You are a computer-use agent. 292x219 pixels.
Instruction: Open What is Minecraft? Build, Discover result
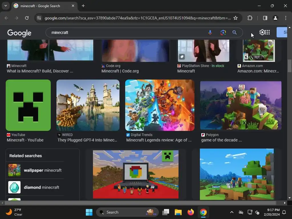[x=40, y=71]
